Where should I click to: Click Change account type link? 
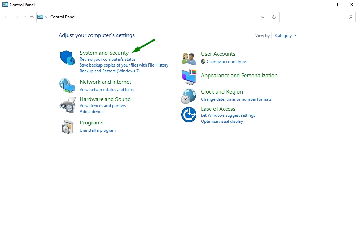pyautogui.click(x=226, y=62)
